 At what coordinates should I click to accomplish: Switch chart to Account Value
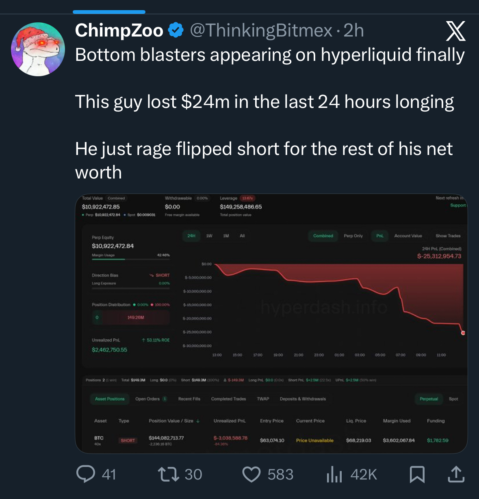tap(408, 236)
